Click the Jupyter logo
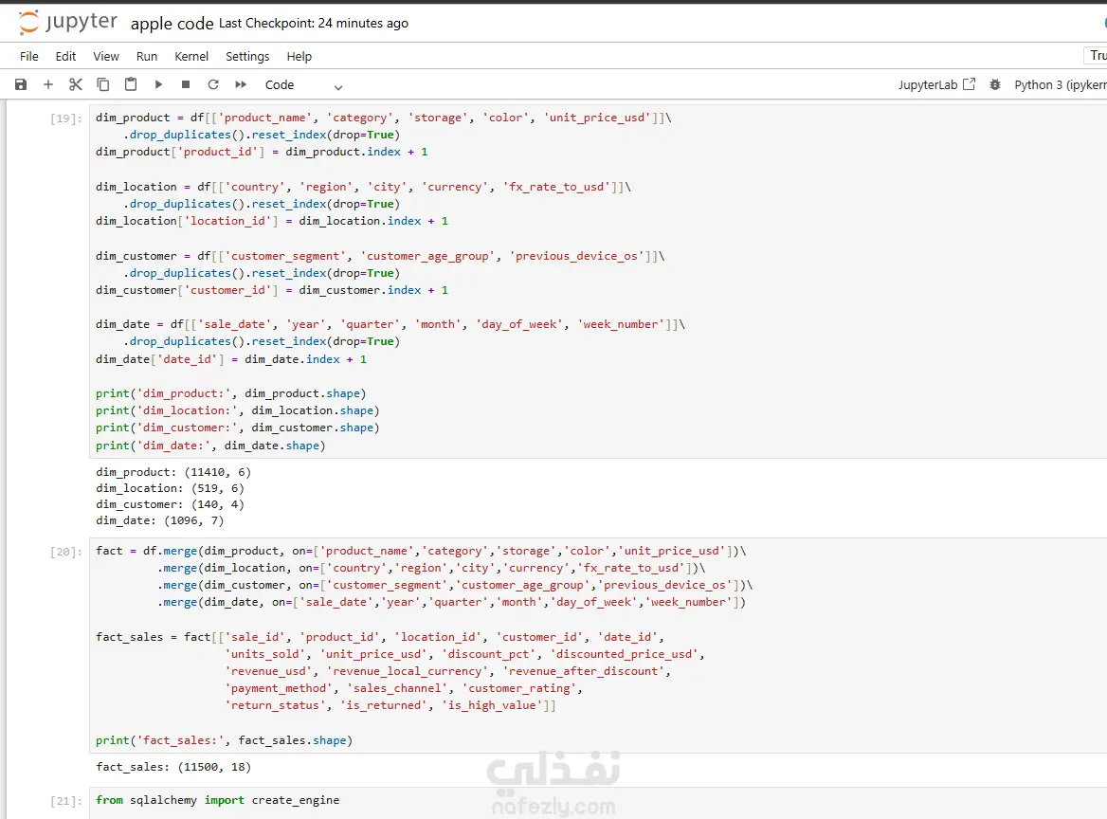The height and width of the screenshot is (819, 1107). (68, 22)
